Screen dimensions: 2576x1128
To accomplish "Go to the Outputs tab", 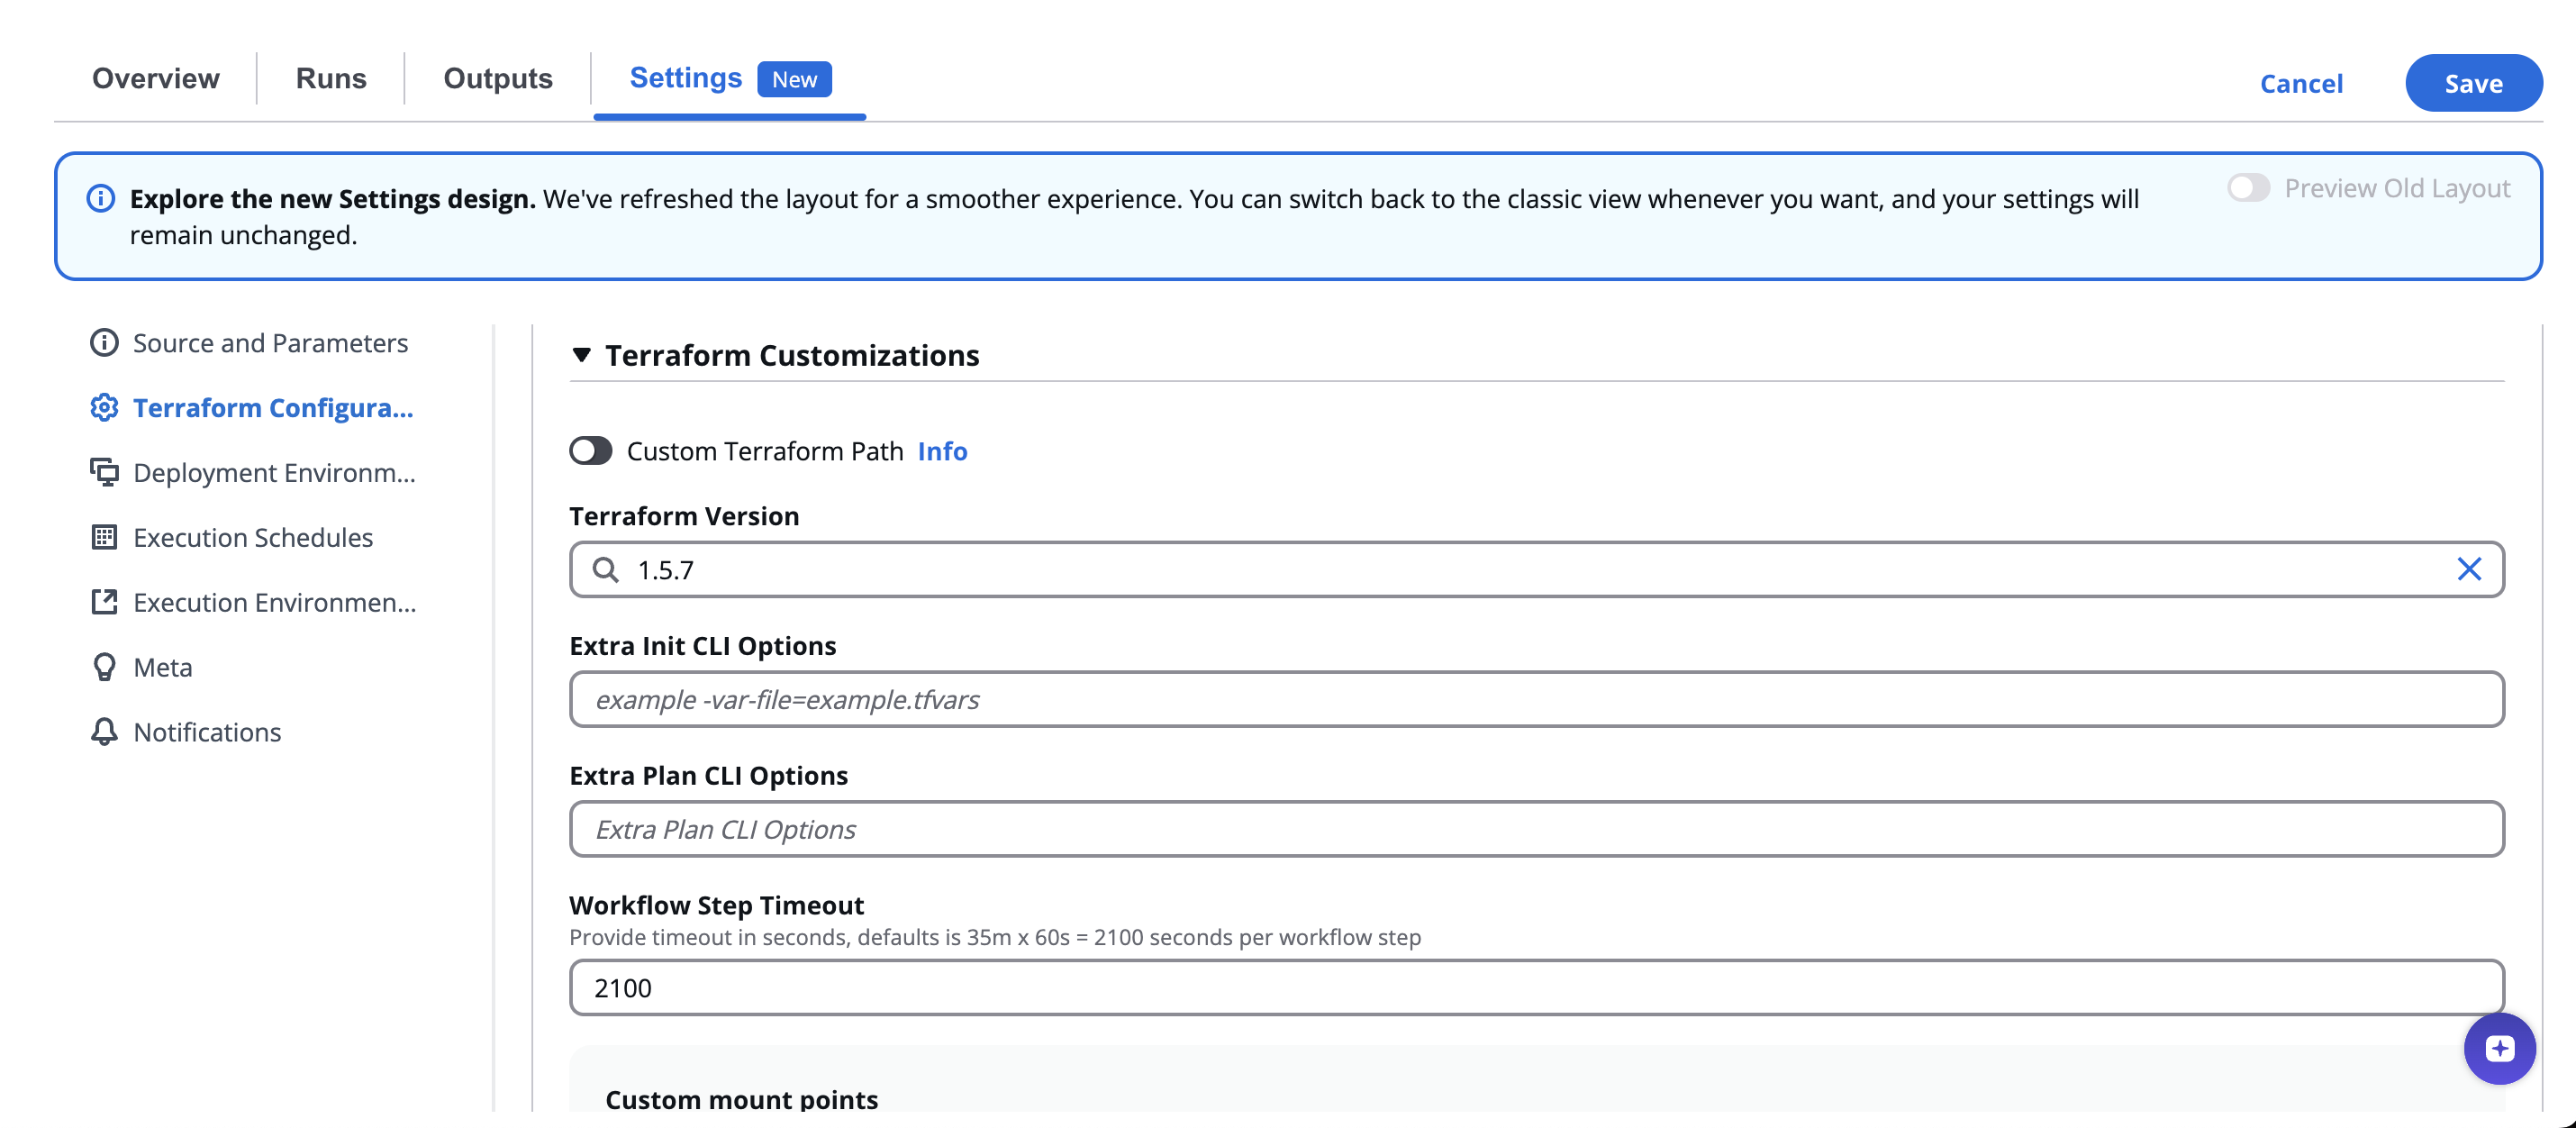I will (497, 78).
